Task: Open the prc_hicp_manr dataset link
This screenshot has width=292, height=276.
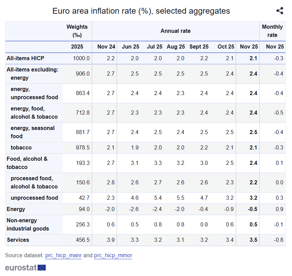Action: (63, 255)
